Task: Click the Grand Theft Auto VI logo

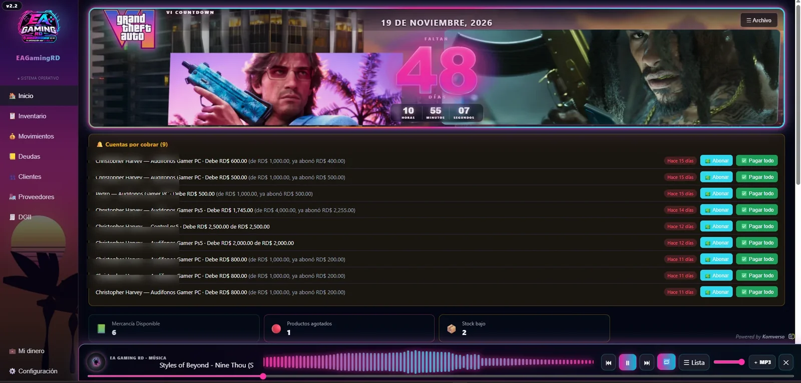Action: [130, 29]
